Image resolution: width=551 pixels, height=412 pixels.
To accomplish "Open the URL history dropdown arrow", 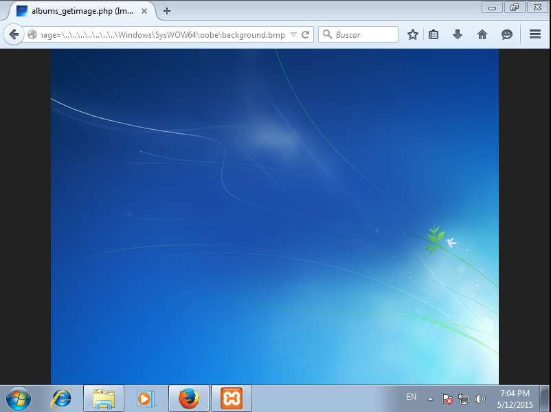I will (x=294, y=34).
